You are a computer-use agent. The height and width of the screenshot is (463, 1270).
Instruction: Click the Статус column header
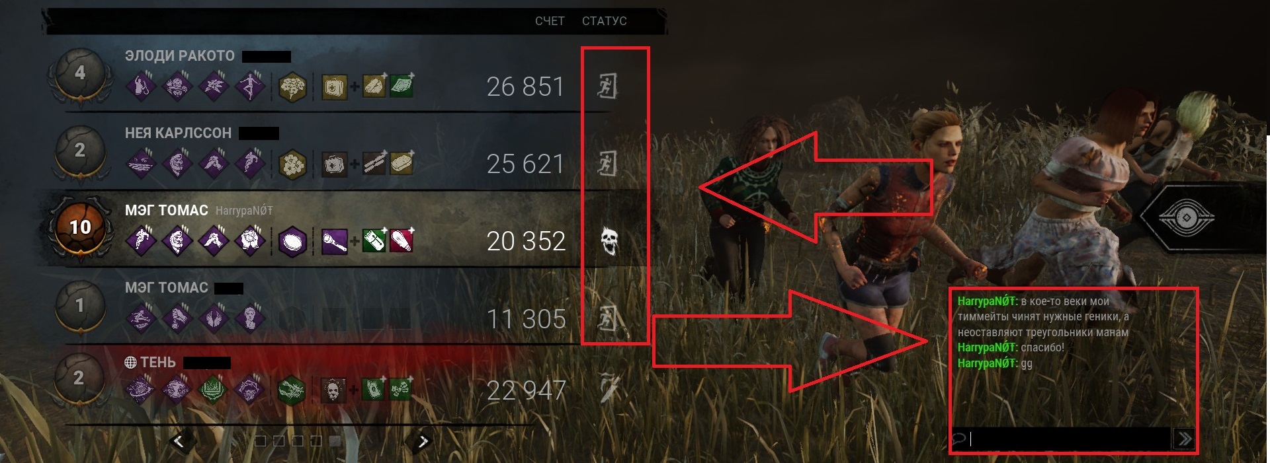(604, 21)
